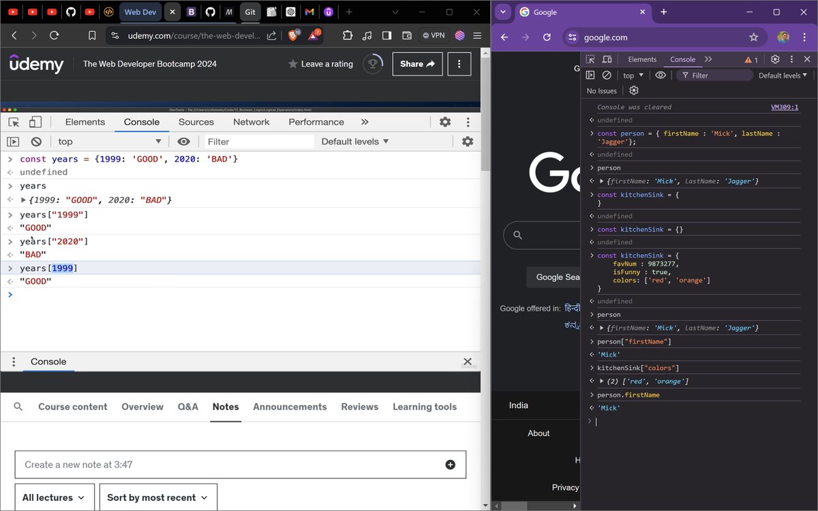The width and height of the screenshot is (818, 511).
Task: Toggle the live expression eye in Chrome DevTools
Action: coord(661,75)
